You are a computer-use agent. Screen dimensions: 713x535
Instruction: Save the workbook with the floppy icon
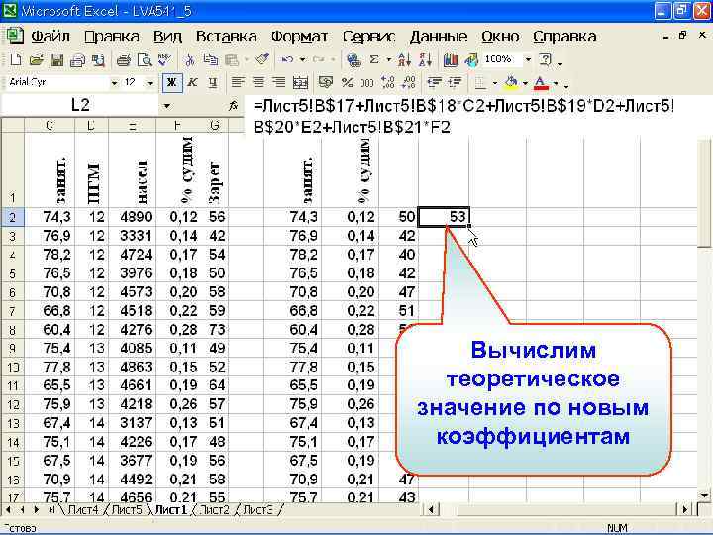56,59
